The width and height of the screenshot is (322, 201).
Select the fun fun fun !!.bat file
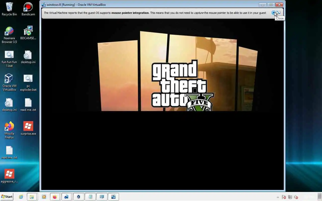[9, 59]
